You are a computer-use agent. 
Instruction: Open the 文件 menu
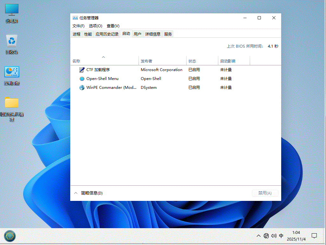[78, 26]
